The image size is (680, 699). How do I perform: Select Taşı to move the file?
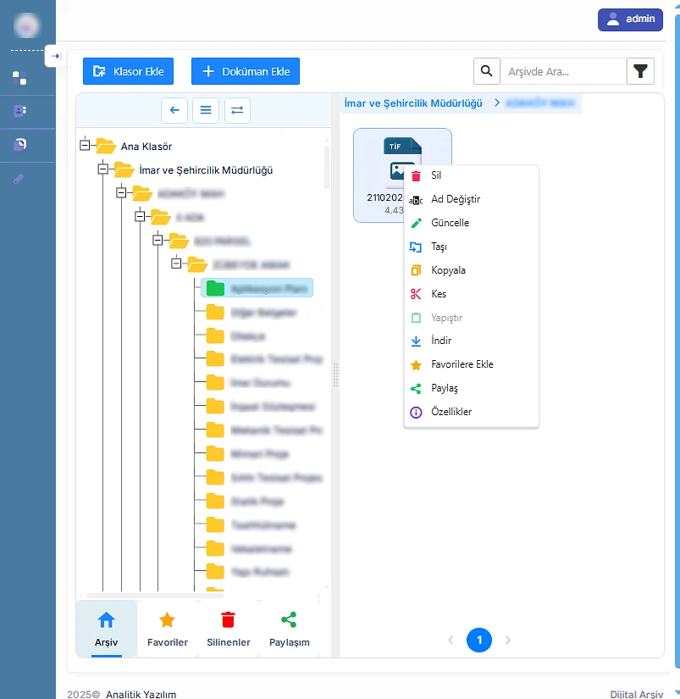click(471, 247)
